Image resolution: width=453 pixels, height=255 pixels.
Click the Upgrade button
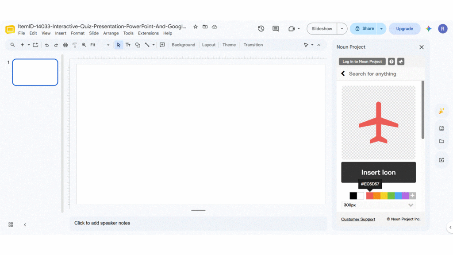404,29
